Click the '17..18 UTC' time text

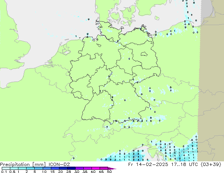point(185,165)
